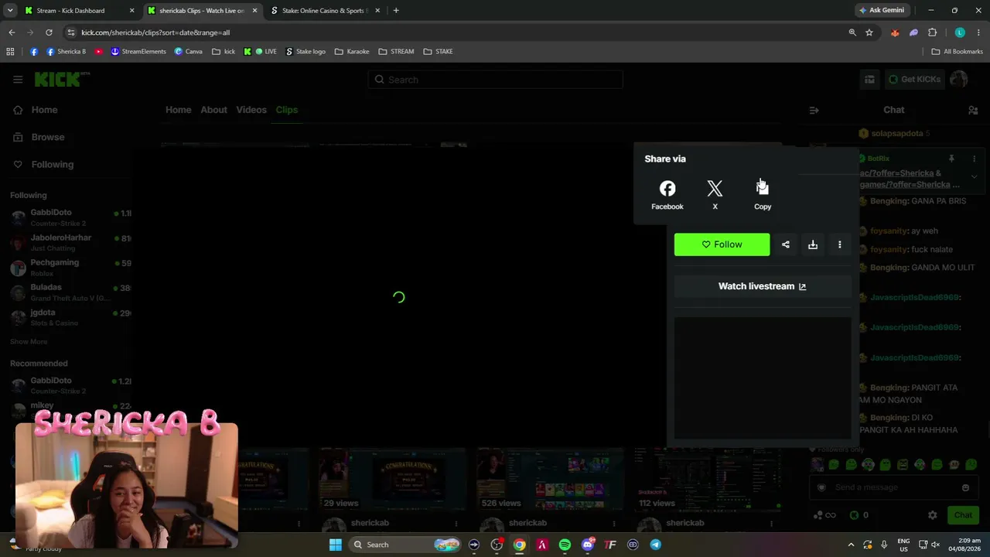Click the Kick logo

pyautogui.click(x=62, y=80)
